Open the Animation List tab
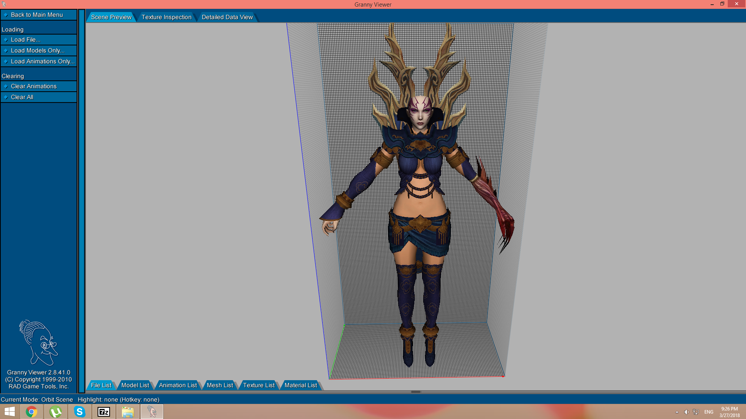 tap(178, 385)
